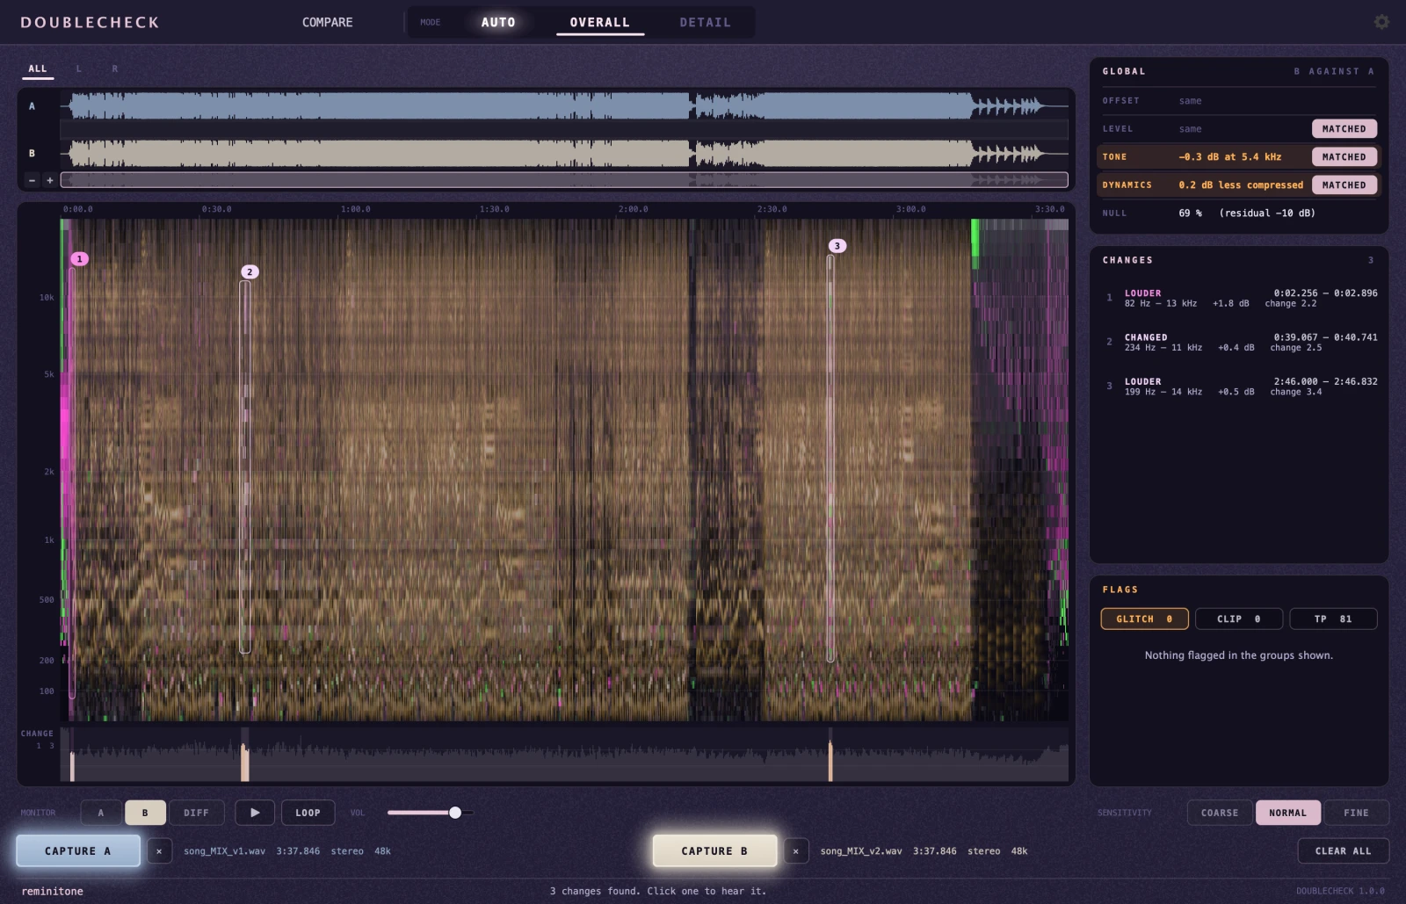Open the COMPARE tab
1406x904 pixels.
coord(328,22)
